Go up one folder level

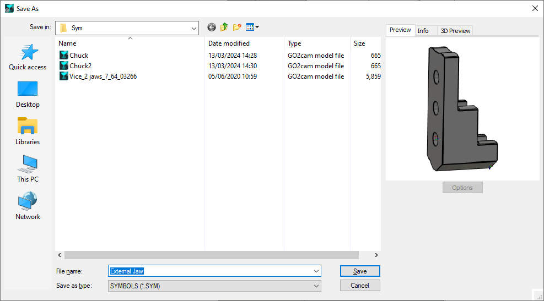tap(224, 28)
